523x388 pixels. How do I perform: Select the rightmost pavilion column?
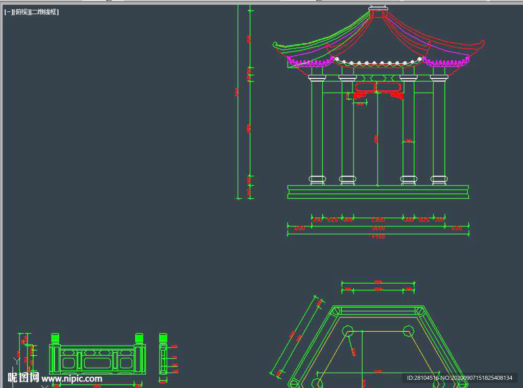pos(439,128)
